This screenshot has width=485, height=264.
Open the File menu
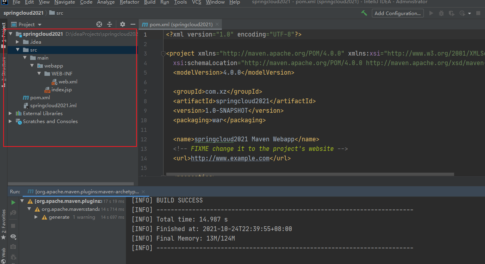[x=16, y=2]
